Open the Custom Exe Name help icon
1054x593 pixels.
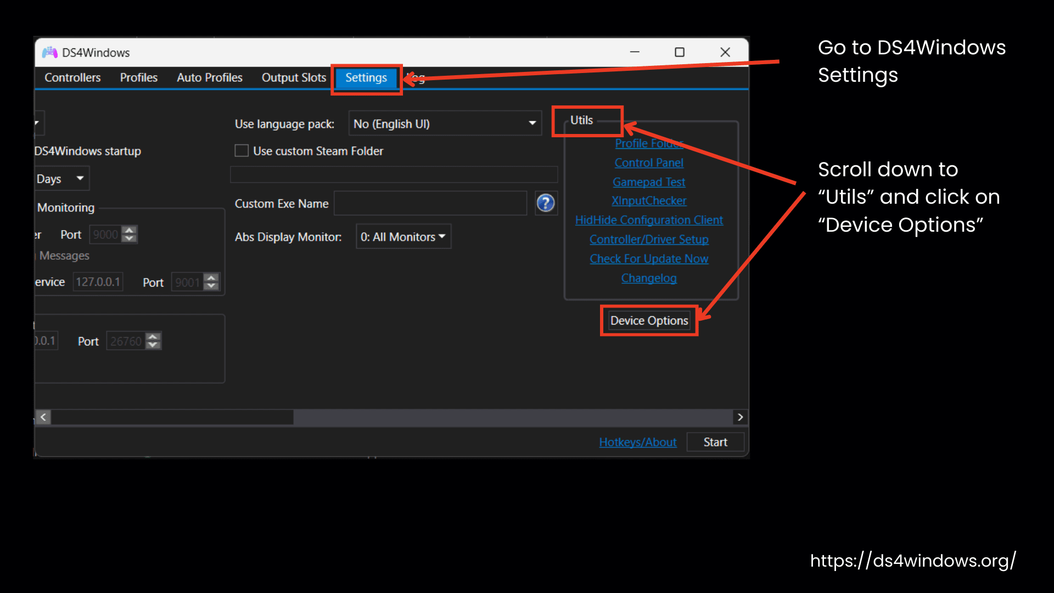pyautogui.click(x=546, y=203)
